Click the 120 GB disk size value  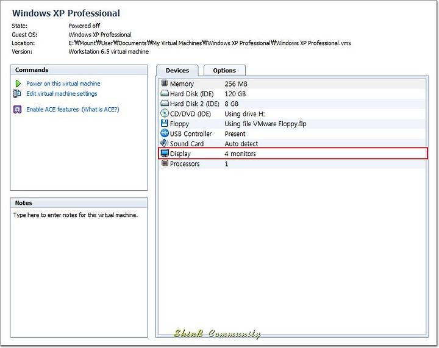click(235, 94)
